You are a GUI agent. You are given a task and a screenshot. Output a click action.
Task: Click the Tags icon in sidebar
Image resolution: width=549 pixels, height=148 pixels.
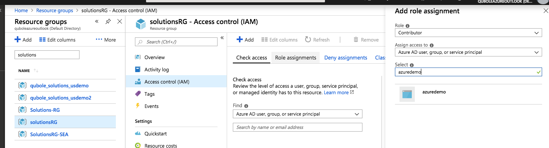138,94
